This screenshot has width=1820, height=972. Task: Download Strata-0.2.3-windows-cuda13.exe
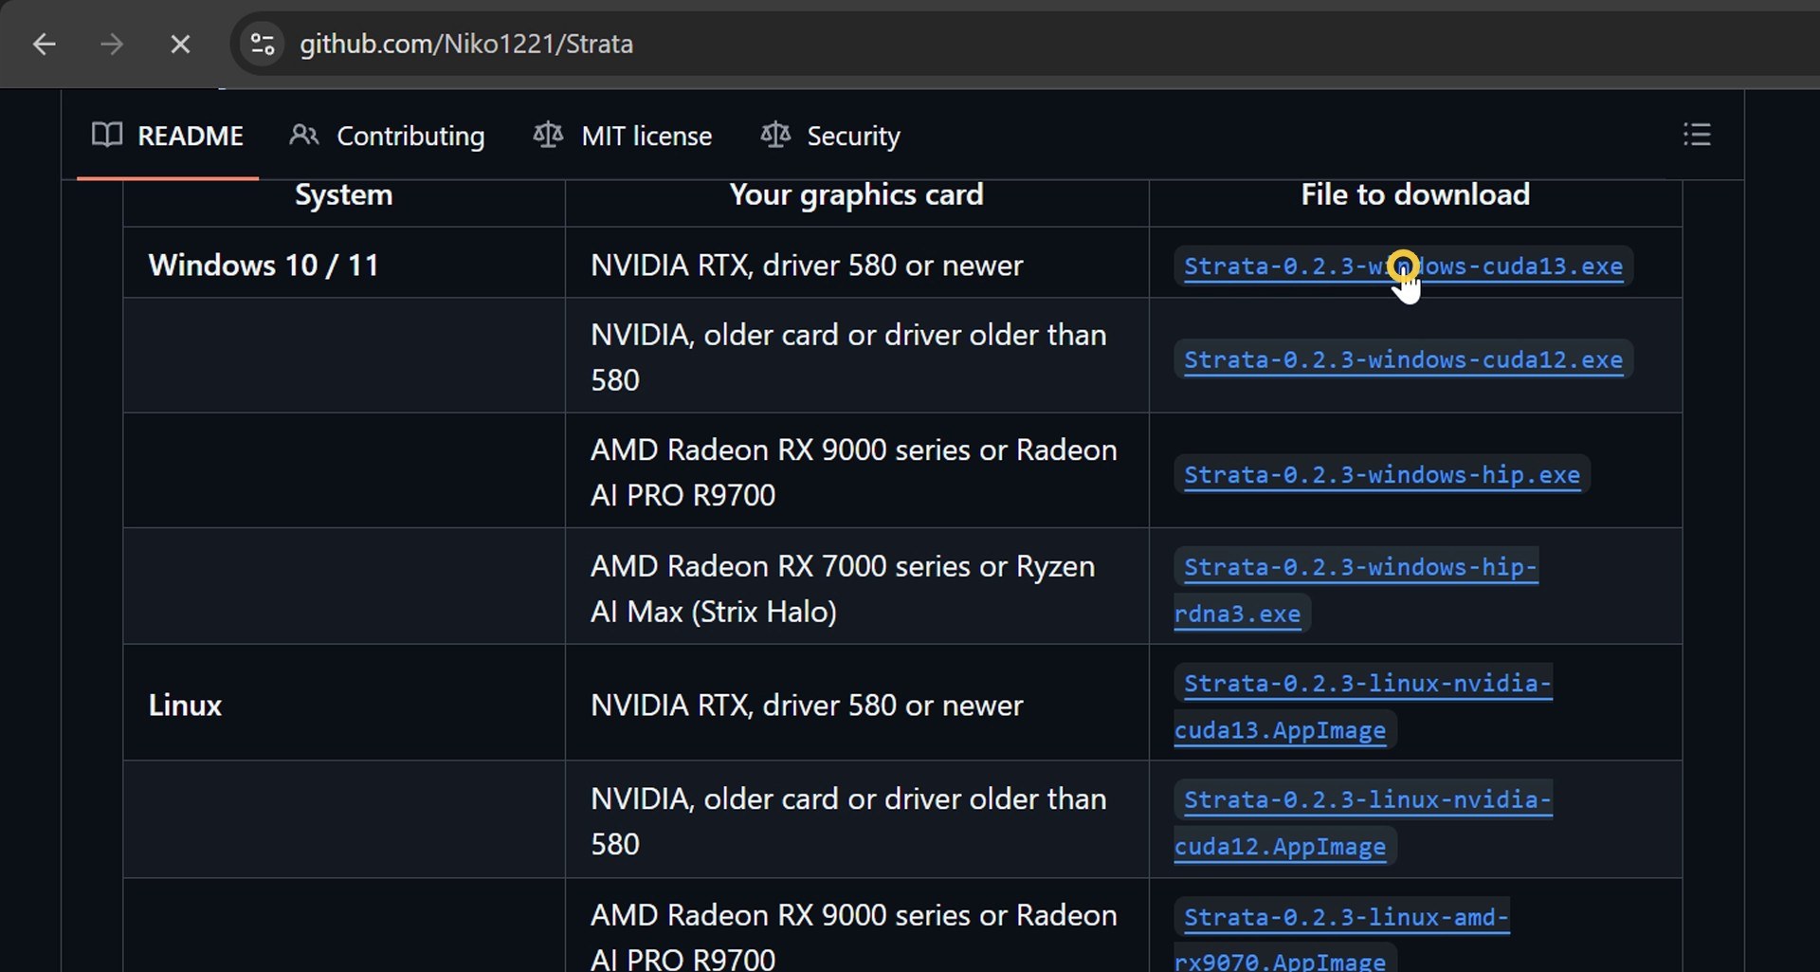pyautogui.click(x=1403, y=266)
